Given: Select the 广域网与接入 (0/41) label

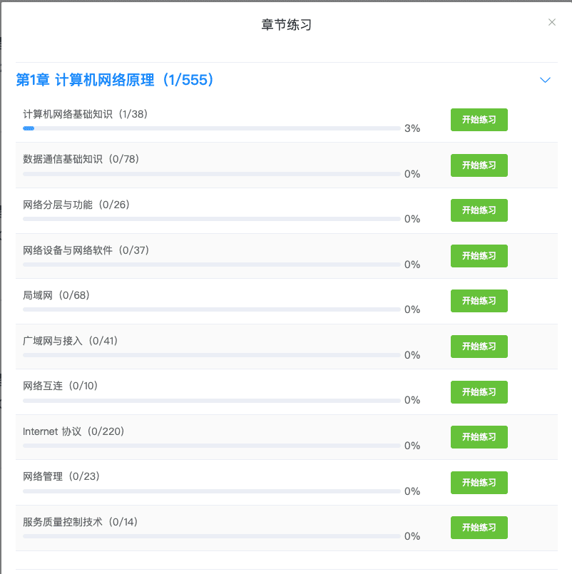Looking at the screenshot, I should pos(71,341).
